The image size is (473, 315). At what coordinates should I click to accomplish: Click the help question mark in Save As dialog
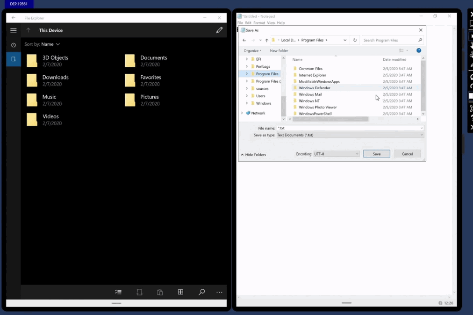pos(419,50)
